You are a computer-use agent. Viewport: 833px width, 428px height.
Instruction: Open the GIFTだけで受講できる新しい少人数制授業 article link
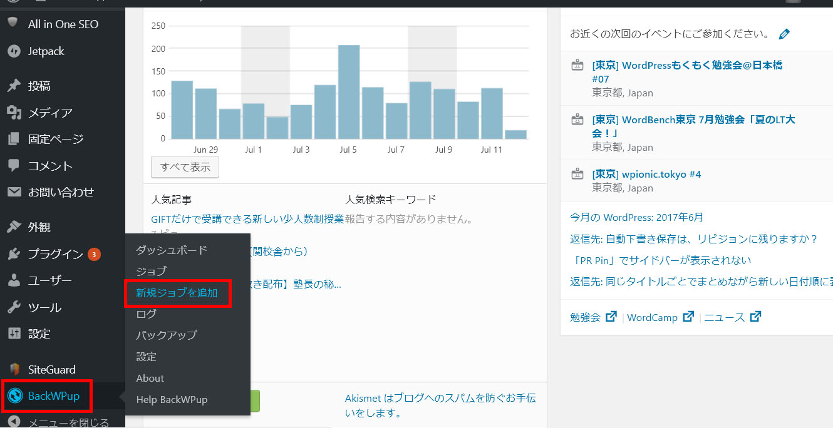point(247,219)
